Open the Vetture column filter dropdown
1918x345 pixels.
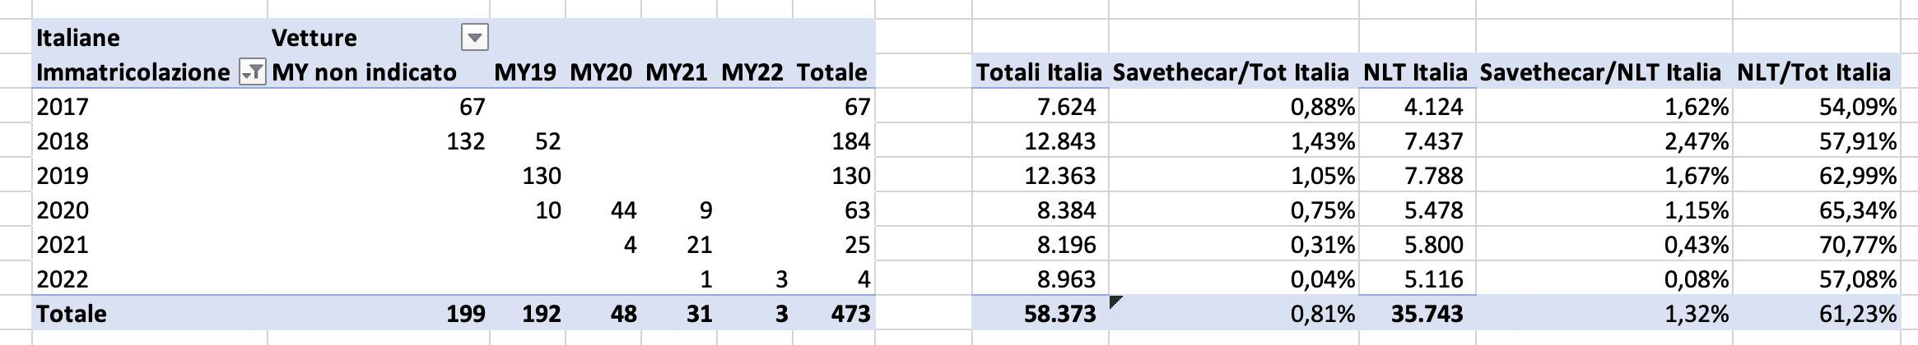tap(476, 38)
